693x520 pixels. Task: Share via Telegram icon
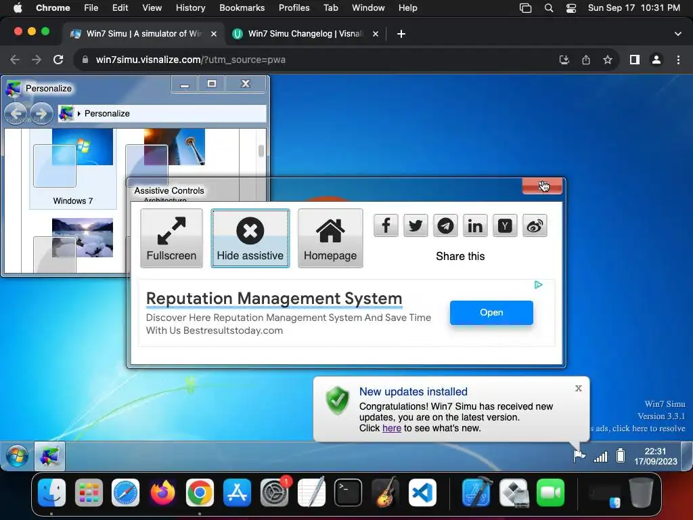point(445,225)
